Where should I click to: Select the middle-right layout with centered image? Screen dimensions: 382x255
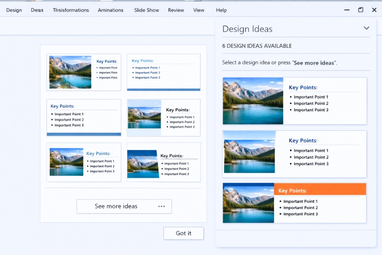pyautogui.click(x=163, y=117)
